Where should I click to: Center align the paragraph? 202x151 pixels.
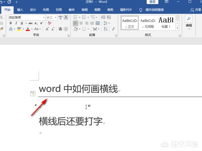point(81,23)
